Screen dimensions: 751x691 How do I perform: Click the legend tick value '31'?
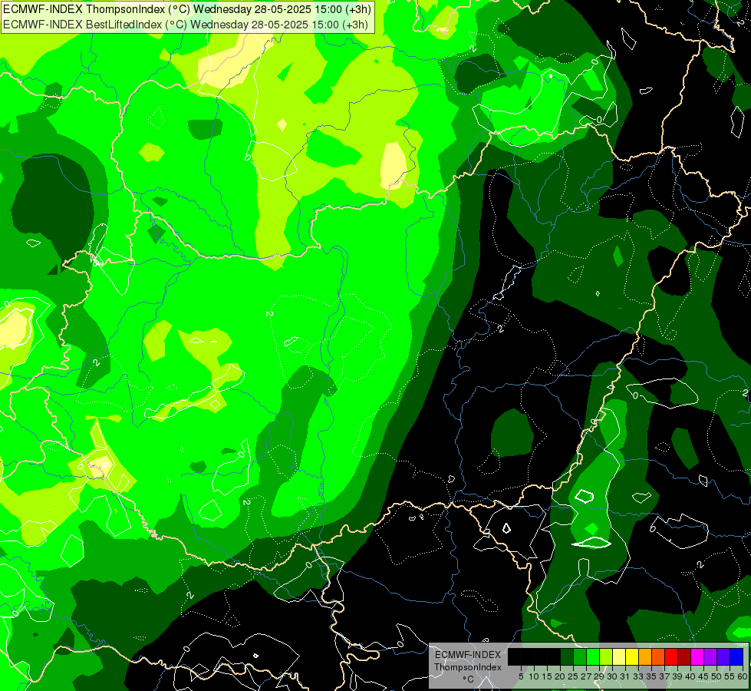pos(625,676)
